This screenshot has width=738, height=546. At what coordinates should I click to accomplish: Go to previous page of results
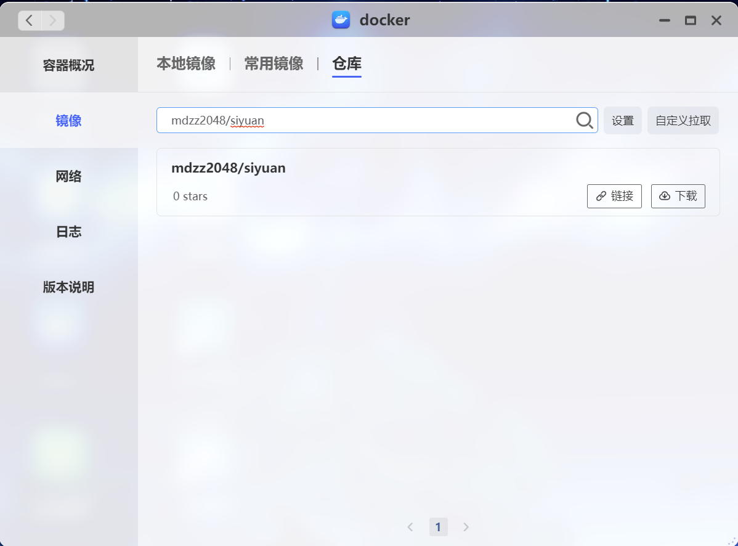point(410,527)
